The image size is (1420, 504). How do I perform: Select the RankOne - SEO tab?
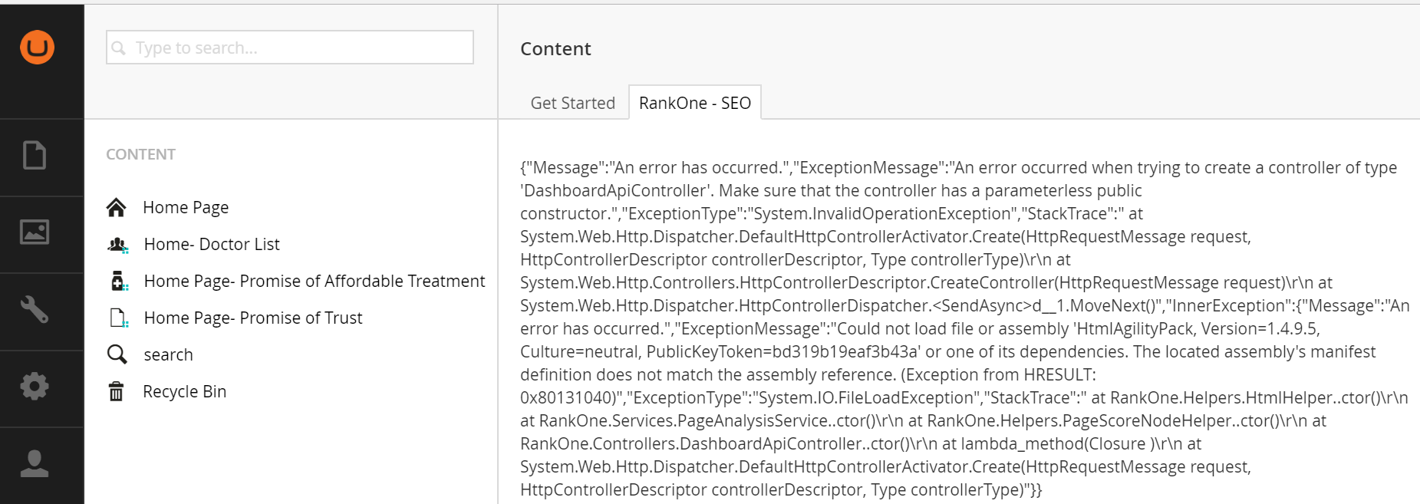[695, 103]
